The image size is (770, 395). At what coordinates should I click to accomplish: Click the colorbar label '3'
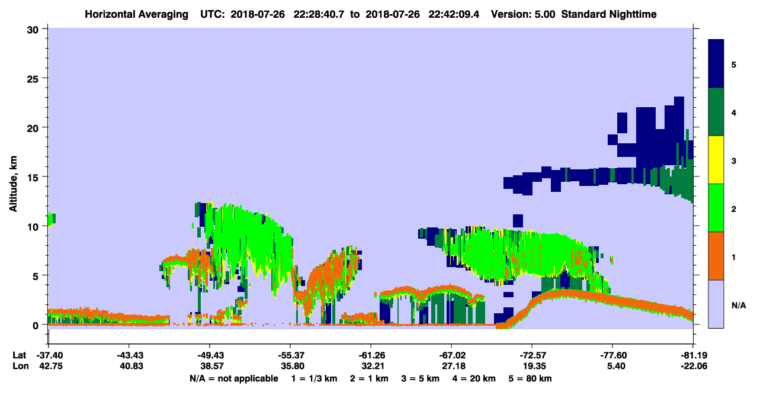(x=734, y=160)
